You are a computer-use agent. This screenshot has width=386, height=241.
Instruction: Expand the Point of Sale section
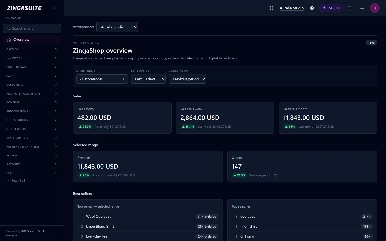point(32,67)
